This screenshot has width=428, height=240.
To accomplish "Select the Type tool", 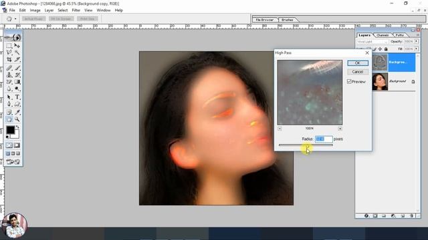I will pyautogui.click(x=17, y=97).
